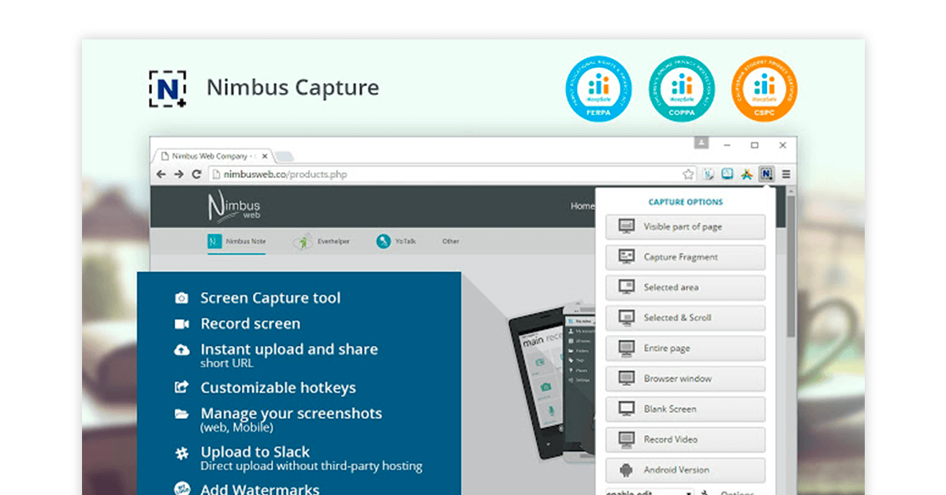Choose Capture Fragment option
The height and width of the screenshot is (495, 946).
[685, 257]
